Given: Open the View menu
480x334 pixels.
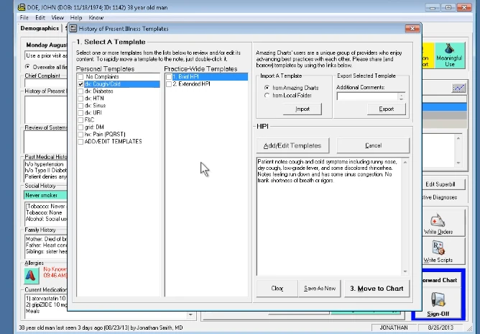Looking at the screenshot, I should 57,17.
